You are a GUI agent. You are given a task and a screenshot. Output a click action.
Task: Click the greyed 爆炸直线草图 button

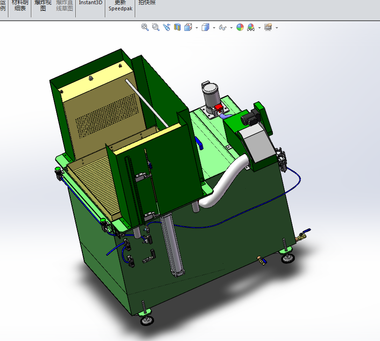click(65, 6)
